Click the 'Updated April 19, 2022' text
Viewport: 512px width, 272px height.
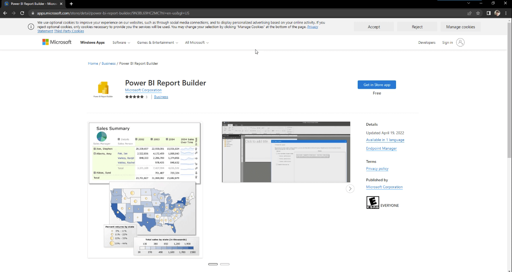pos(385,133)
